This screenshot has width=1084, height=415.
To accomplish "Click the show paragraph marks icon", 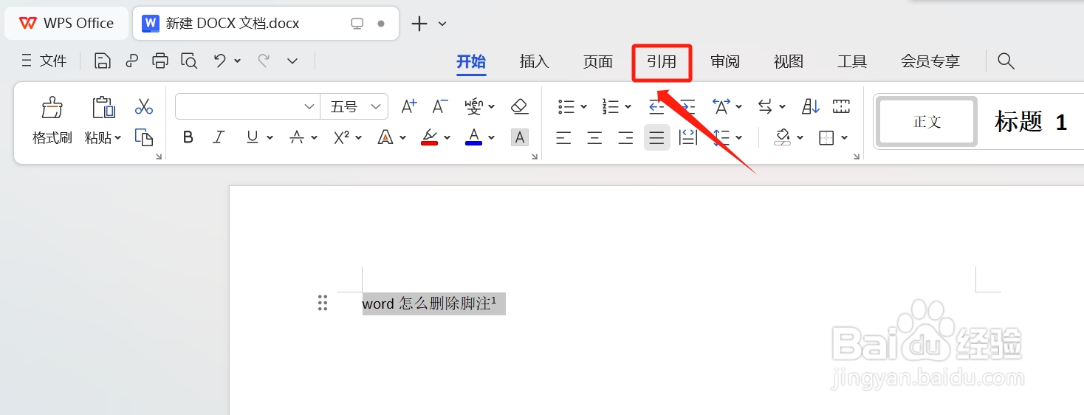I will tap(841, 107).
